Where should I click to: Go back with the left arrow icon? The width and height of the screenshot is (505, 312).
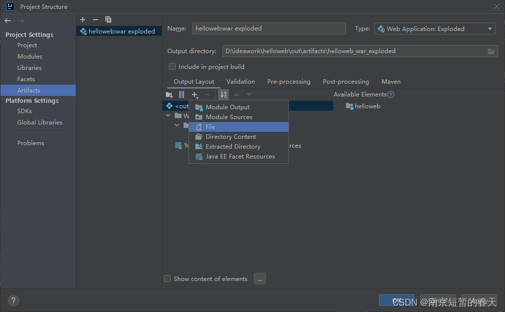coord(8,21)
